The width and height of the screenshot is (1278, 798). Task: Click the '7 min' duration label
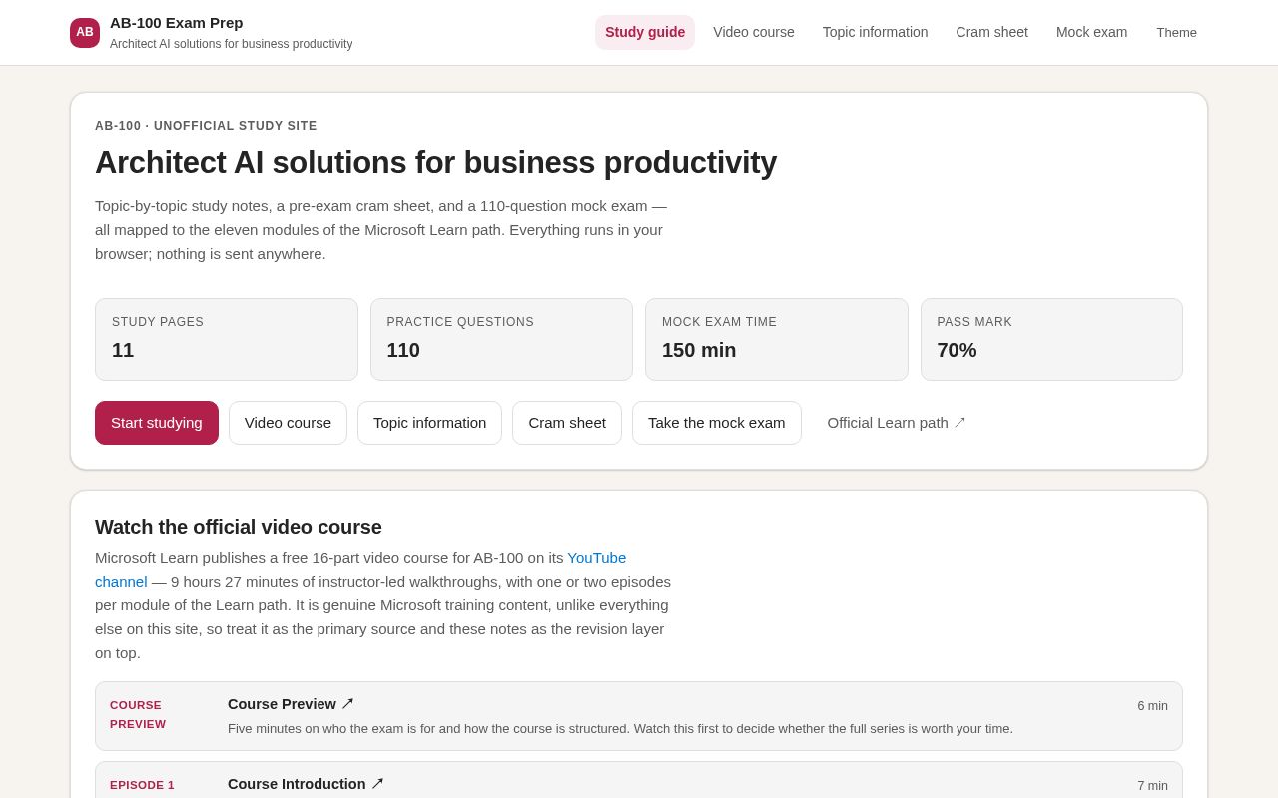1152,786
